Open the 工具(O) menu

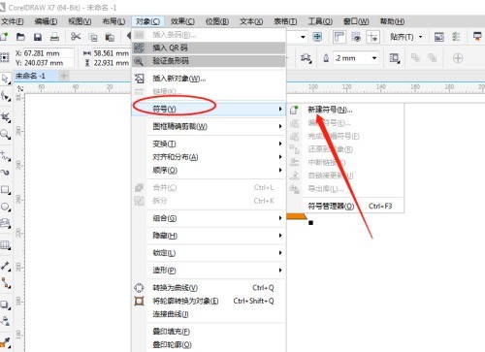[320, 21]
